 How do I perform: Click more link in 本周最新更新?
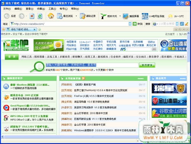tap(141, 79)
